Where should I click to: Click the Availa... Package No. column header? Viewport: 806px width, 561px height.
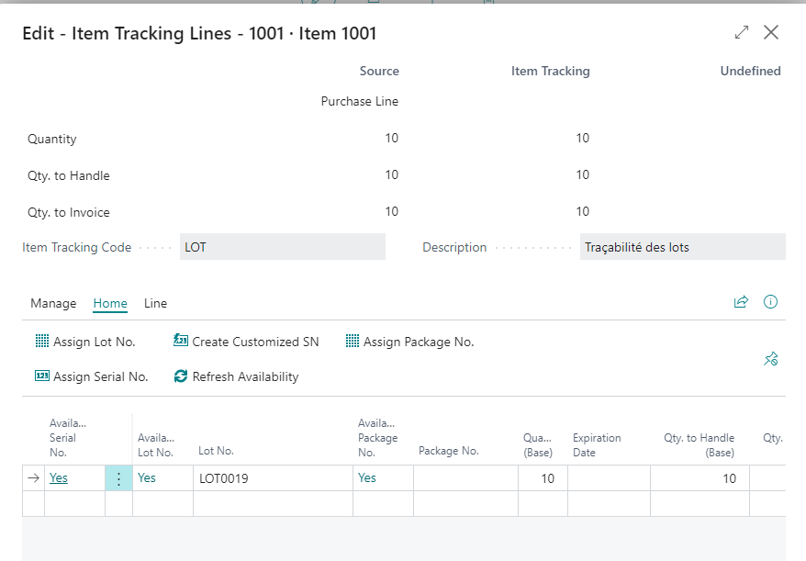378,438
